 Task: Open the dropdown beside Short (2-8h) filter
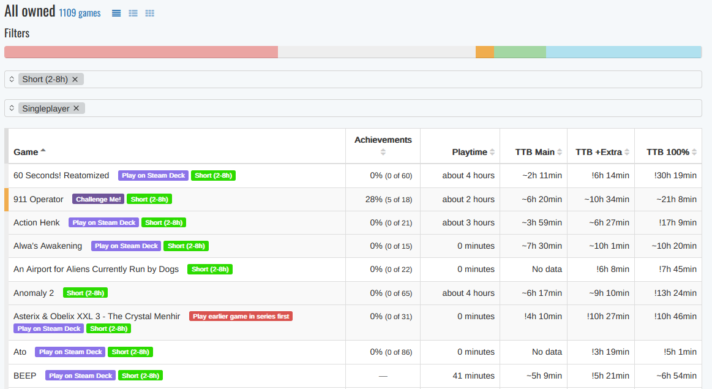click(12, 79)
